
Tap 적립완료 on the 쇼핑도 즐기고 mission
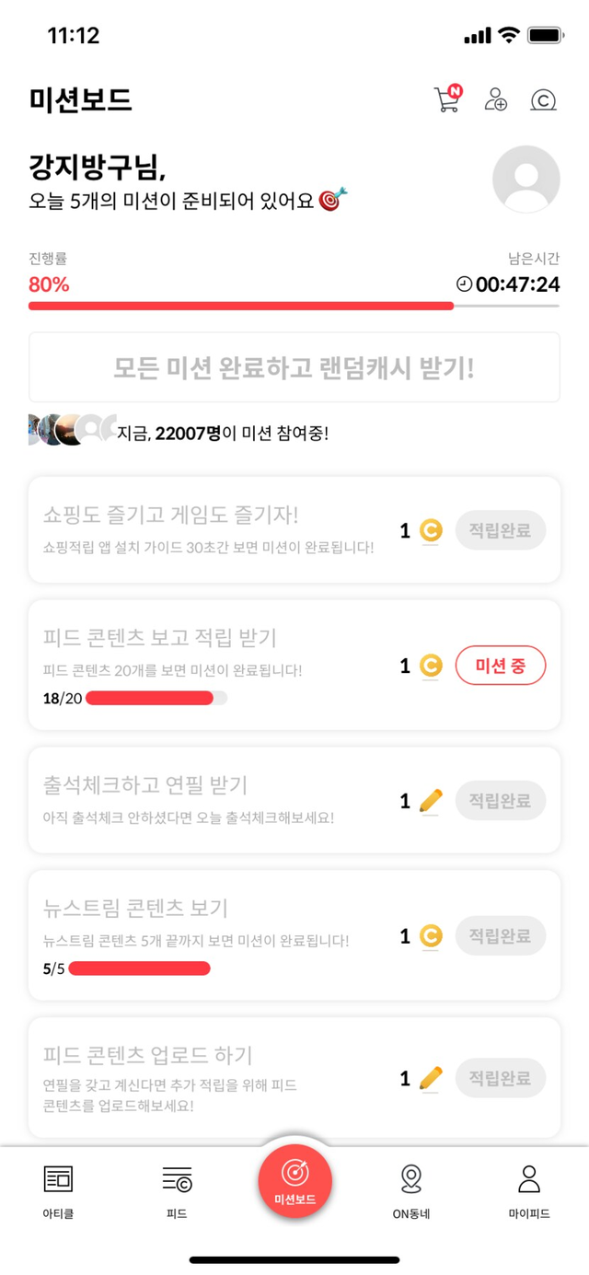500,531
